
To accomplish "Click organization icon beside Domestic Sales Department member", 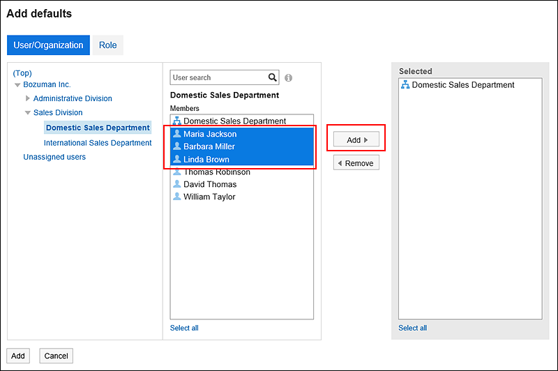I will [176, 121].
